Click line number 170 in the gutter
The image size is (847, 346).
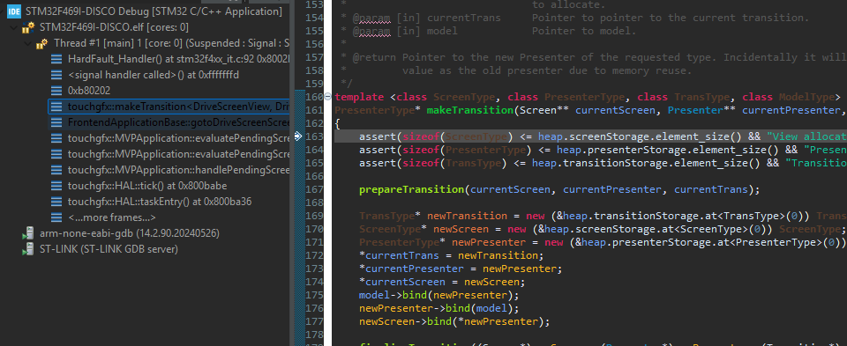coord(314,229)
